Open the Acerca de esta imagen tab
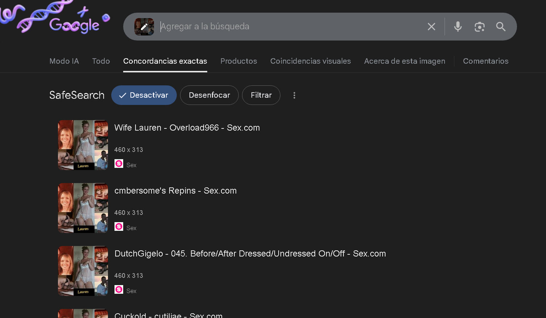The width and height of the screenshot is (546, 318). 404,61
